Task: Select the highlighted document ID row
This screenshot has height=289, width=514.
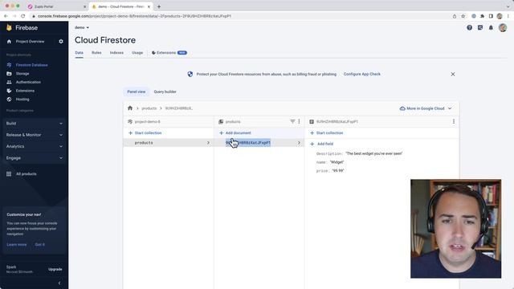Action: (x=259, y=143)
